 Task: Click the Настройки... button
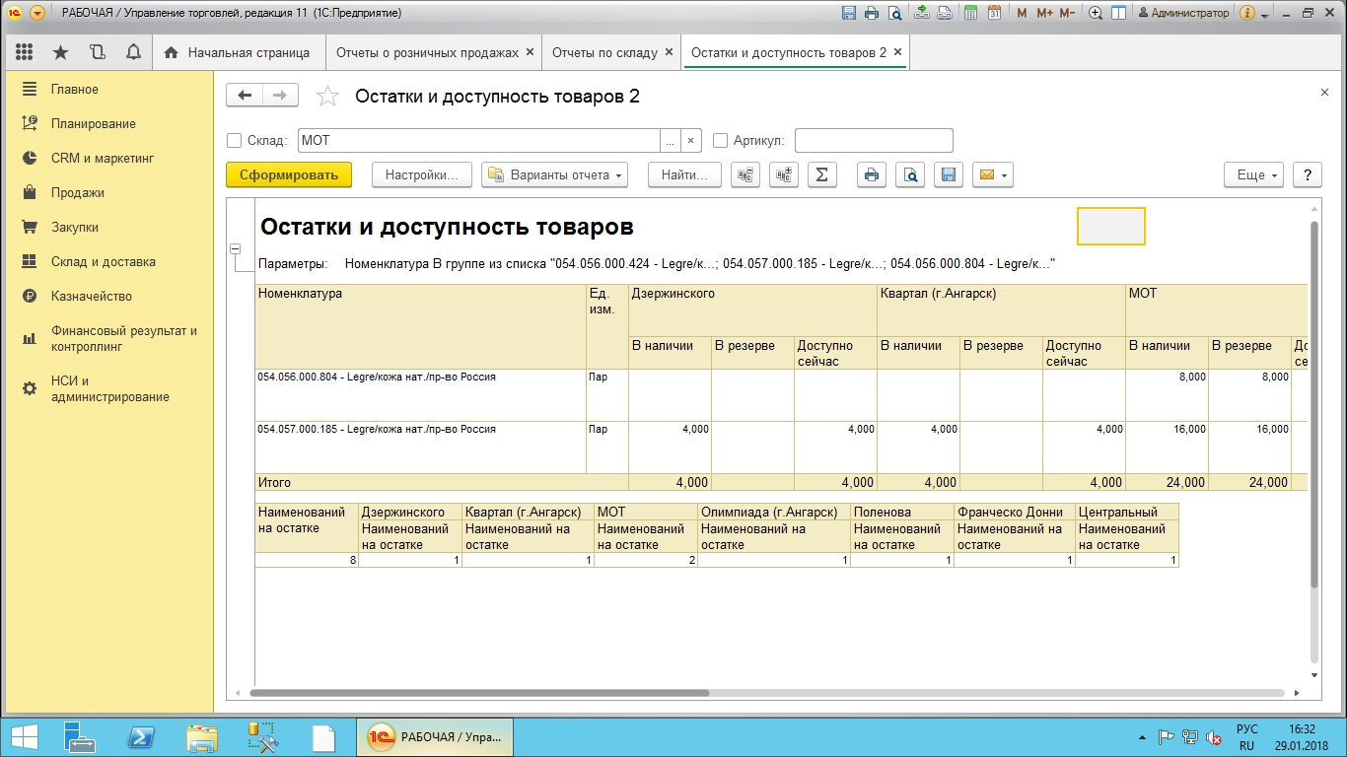click(421, 175)
